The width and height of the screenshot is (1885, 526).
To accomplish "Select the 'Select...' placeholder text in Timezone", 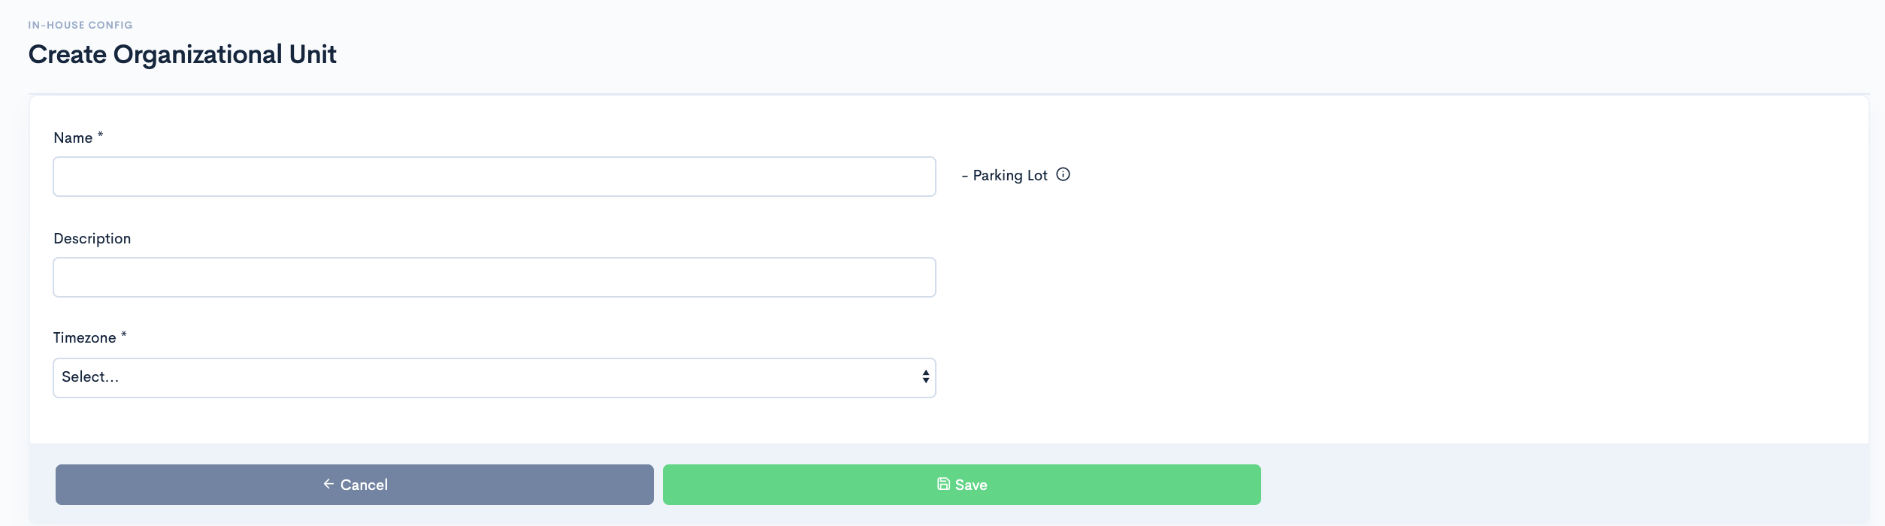I will point(90,377).
